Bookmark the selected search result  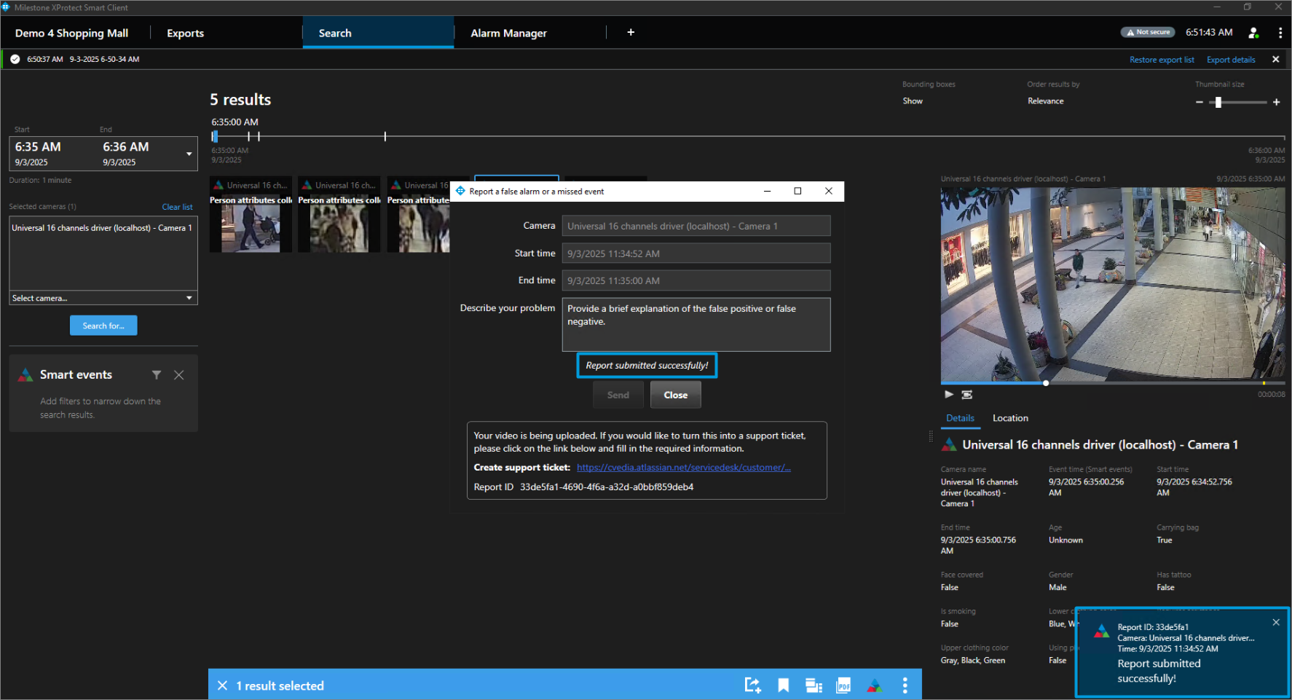pos(784,685)
